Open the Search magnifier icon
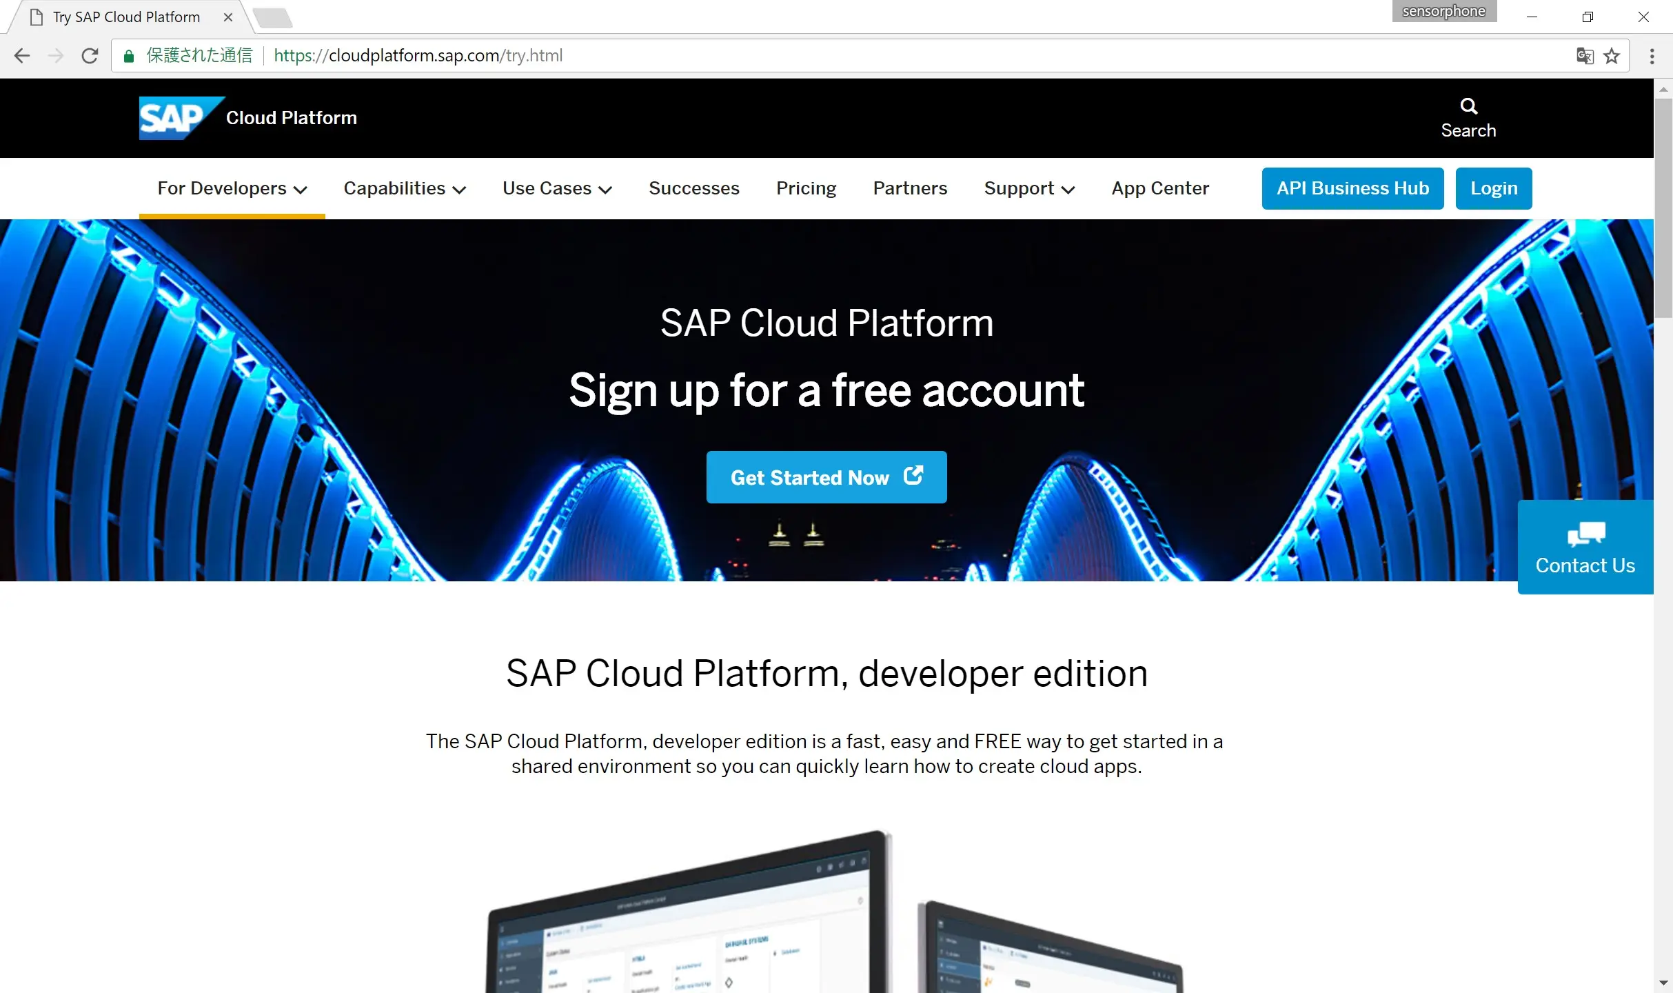 [1468, 106]
